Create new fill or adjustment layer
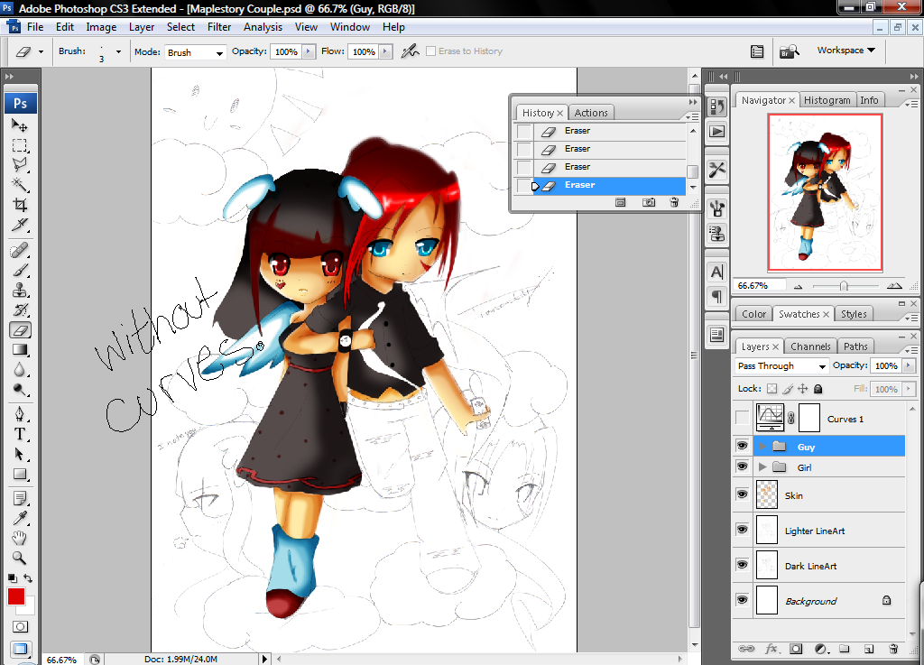This screenshot has height=665, width=924. 820,649
